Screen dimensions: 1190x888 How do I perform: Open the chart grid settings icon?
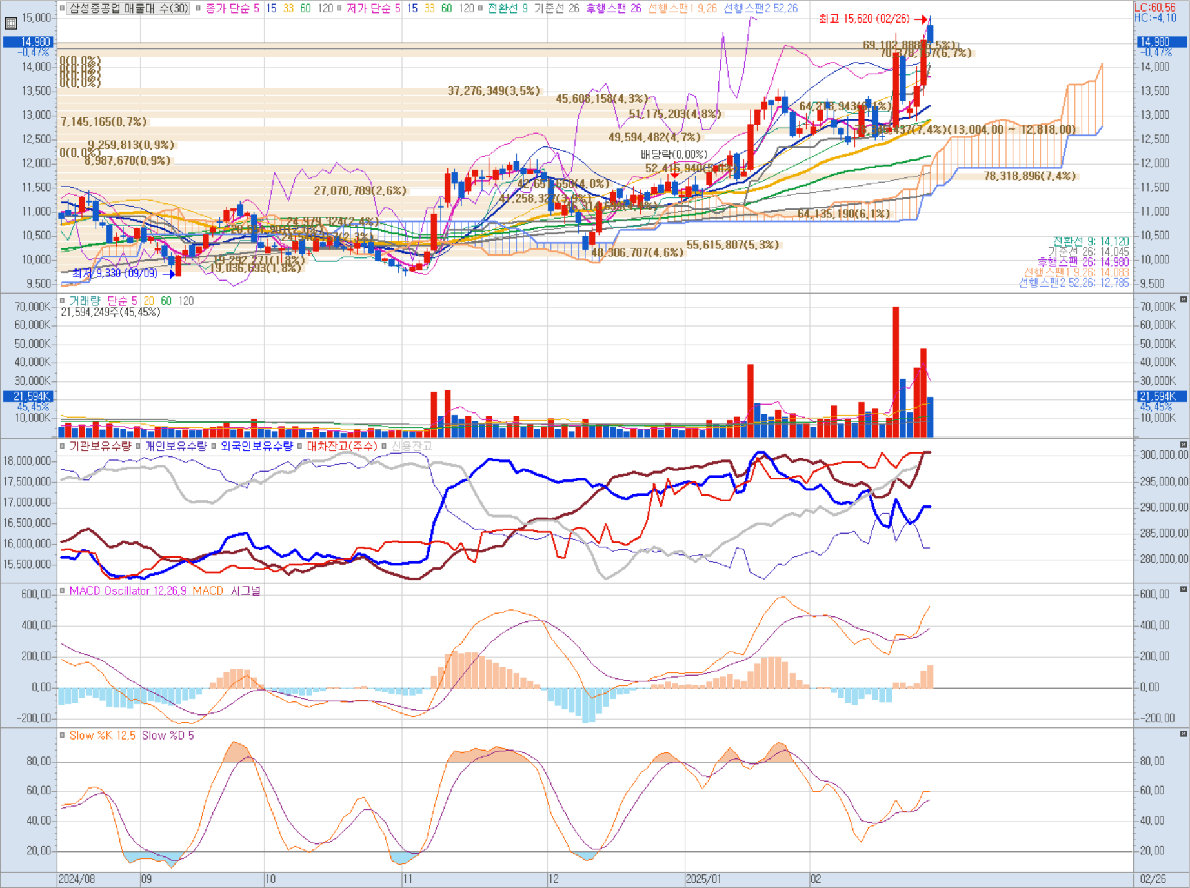[x=10, y=24]
